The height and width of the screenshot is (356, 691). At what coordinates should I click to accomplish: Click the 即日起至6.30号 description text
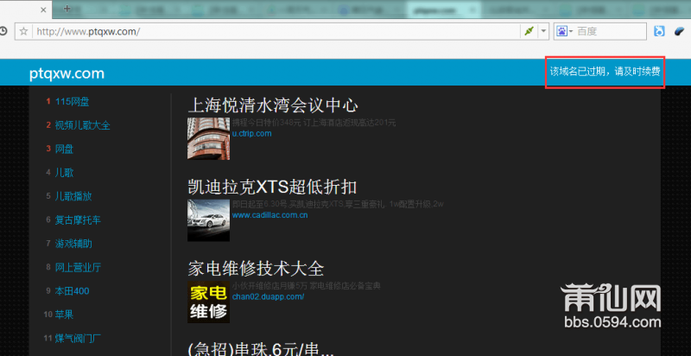pyautogui.click(x=338, y=204)
